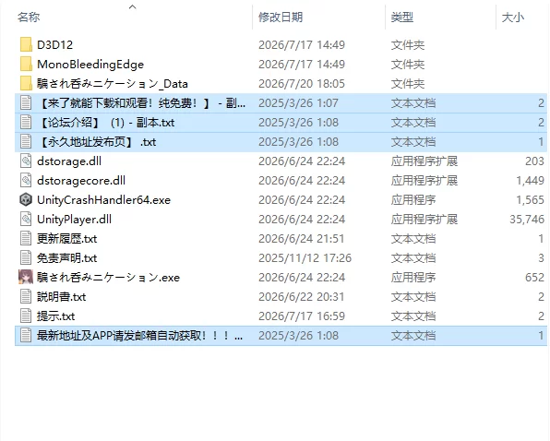Click the document icon for 【论坛介绍】 (1) - 副本.txt
The image size is (550, 441).
pos(26,123)
